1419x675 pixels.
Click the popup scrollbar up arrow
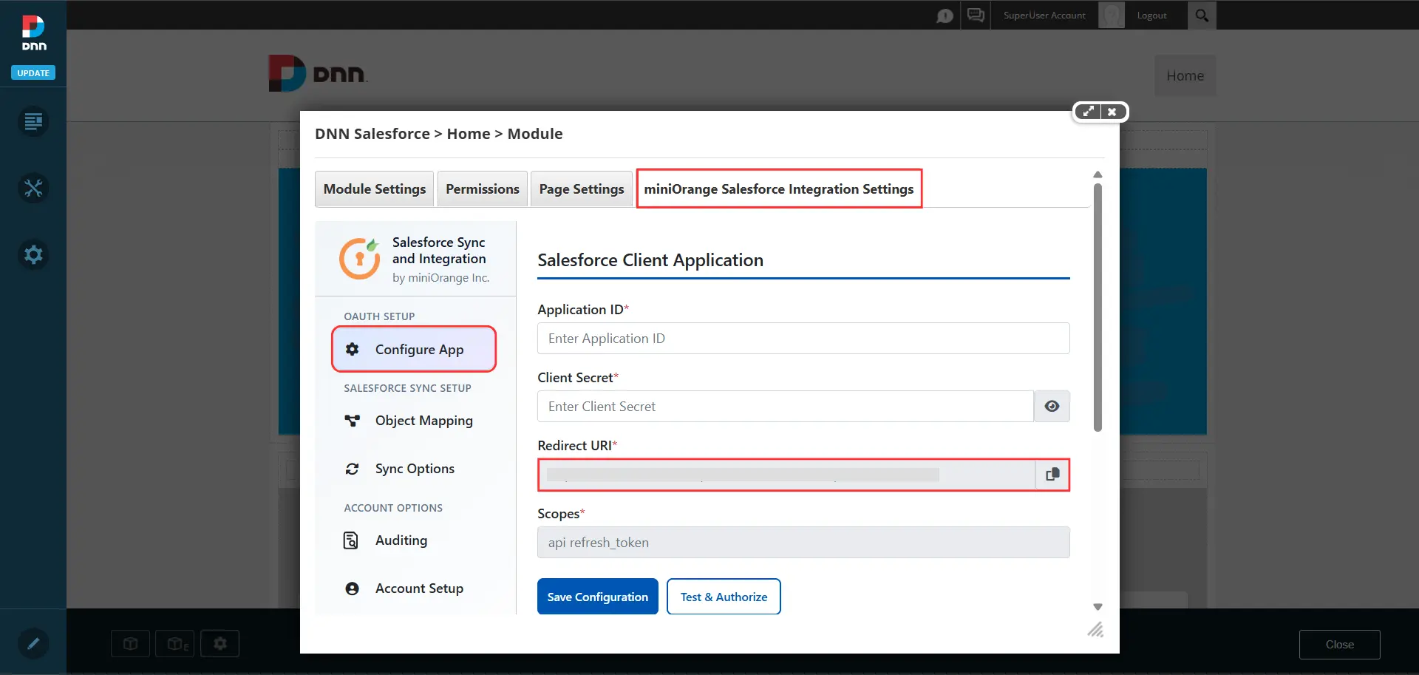pyautogui.click(x=1098, y=174)
